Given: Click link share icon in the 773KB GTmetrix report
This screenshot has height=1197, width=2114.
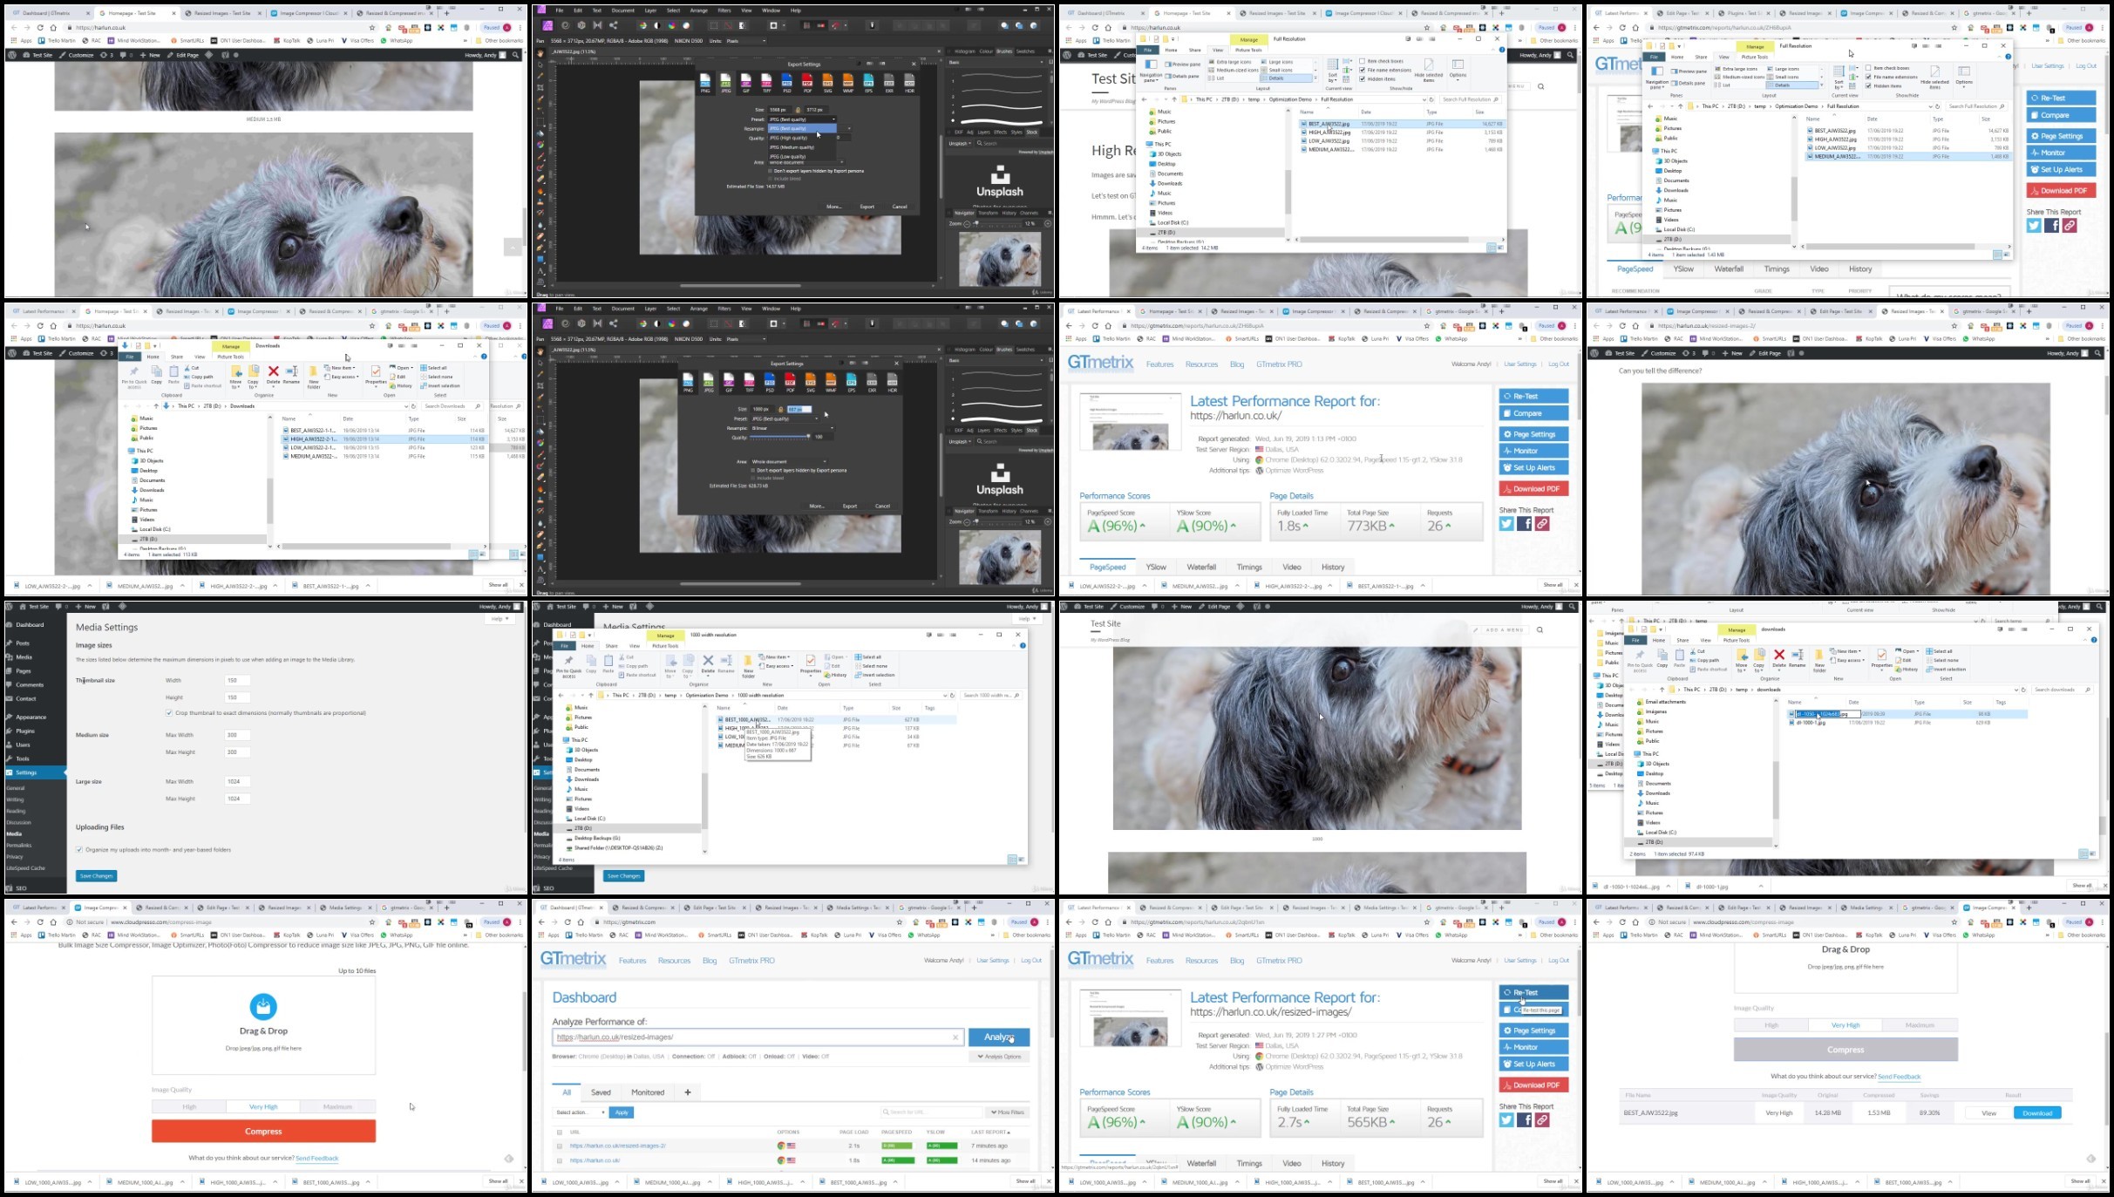Looking at the screenshot, I should pyautogui.click(x=1542, y=524).
